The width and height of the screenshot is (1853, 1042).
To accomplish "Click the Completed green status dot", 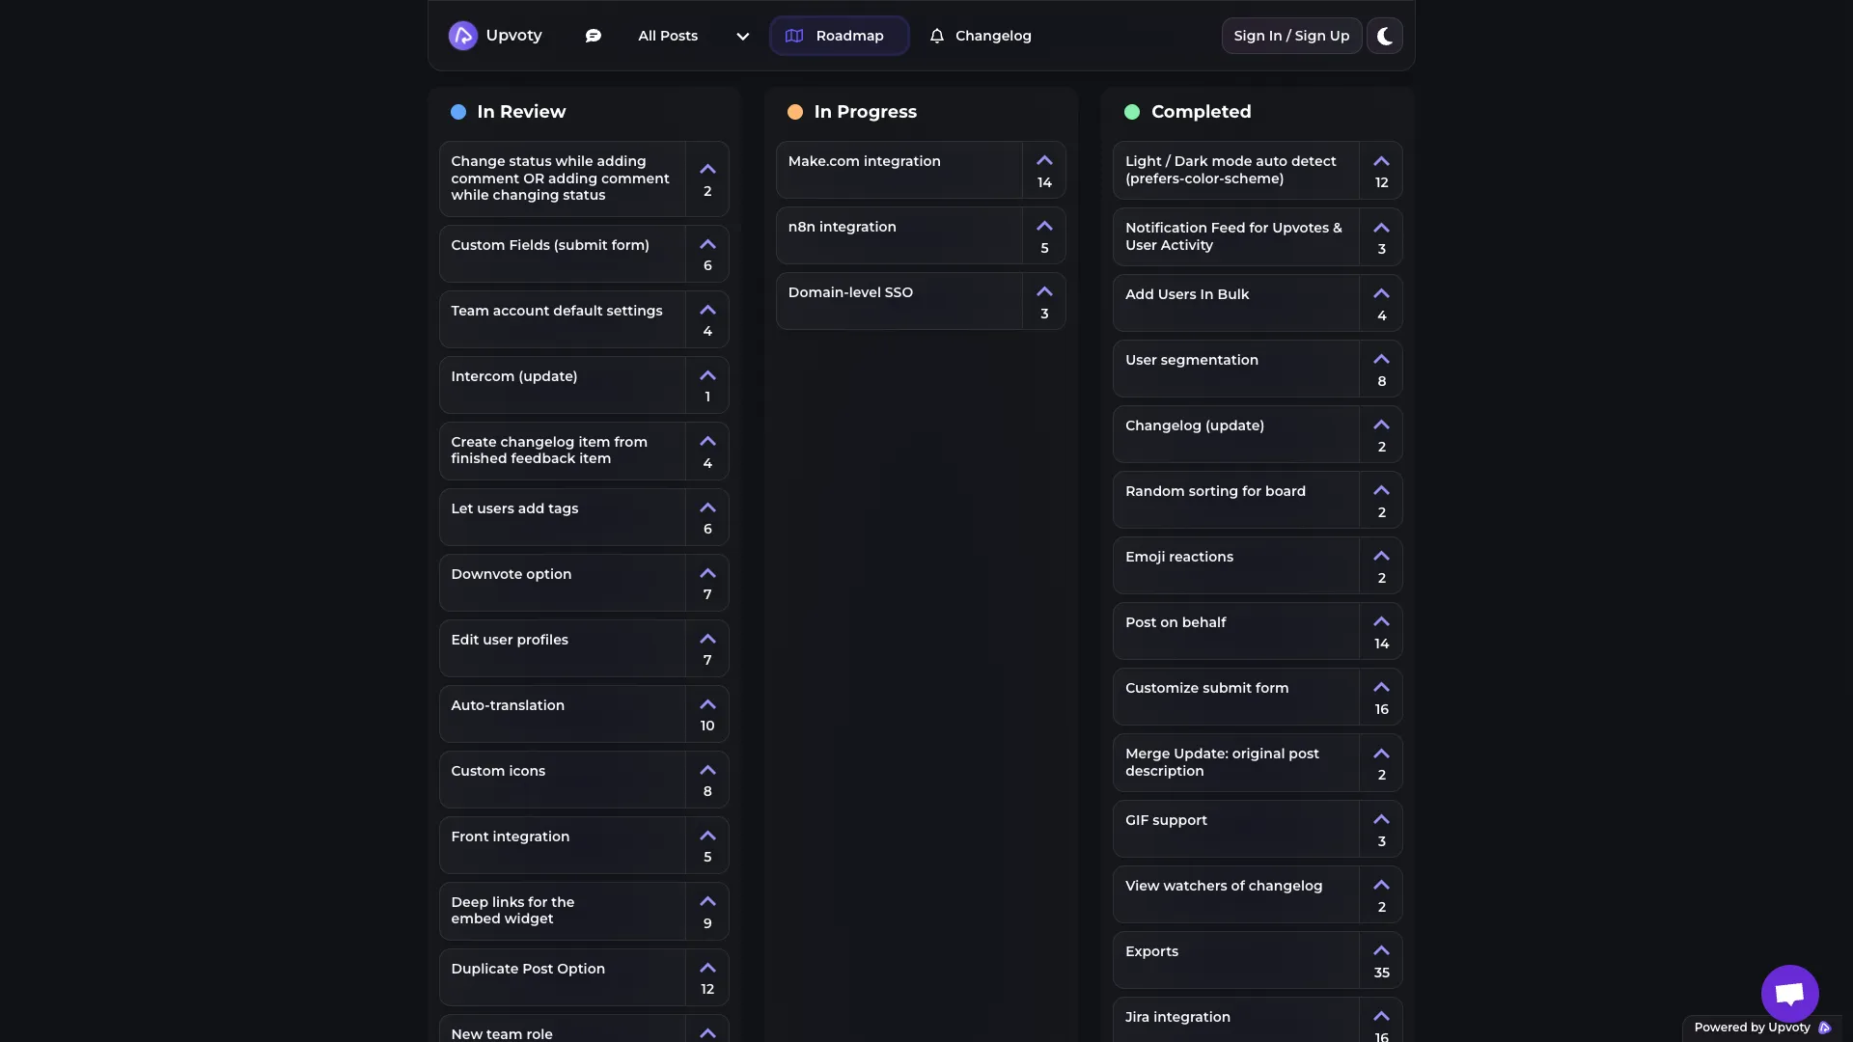I will point(1132,111).
